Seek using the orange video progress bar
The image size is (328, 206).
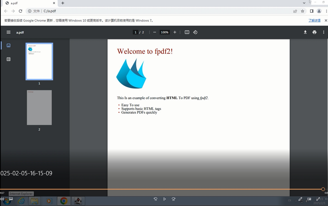161,189
